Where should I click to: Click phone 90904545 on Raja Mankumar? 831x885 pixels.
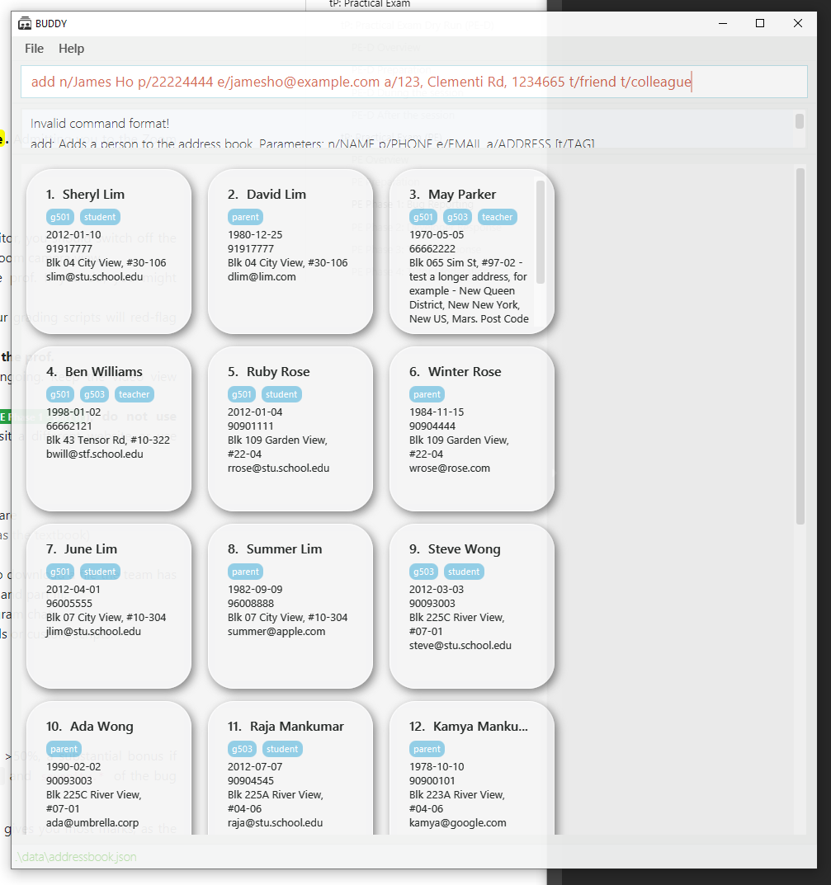251,780
